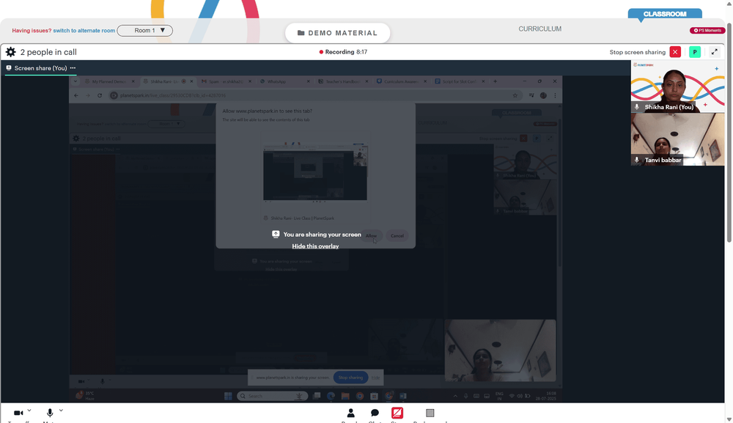Expand camera options chevron
Screen dimensions: 733x423
(x=29, y=411)
